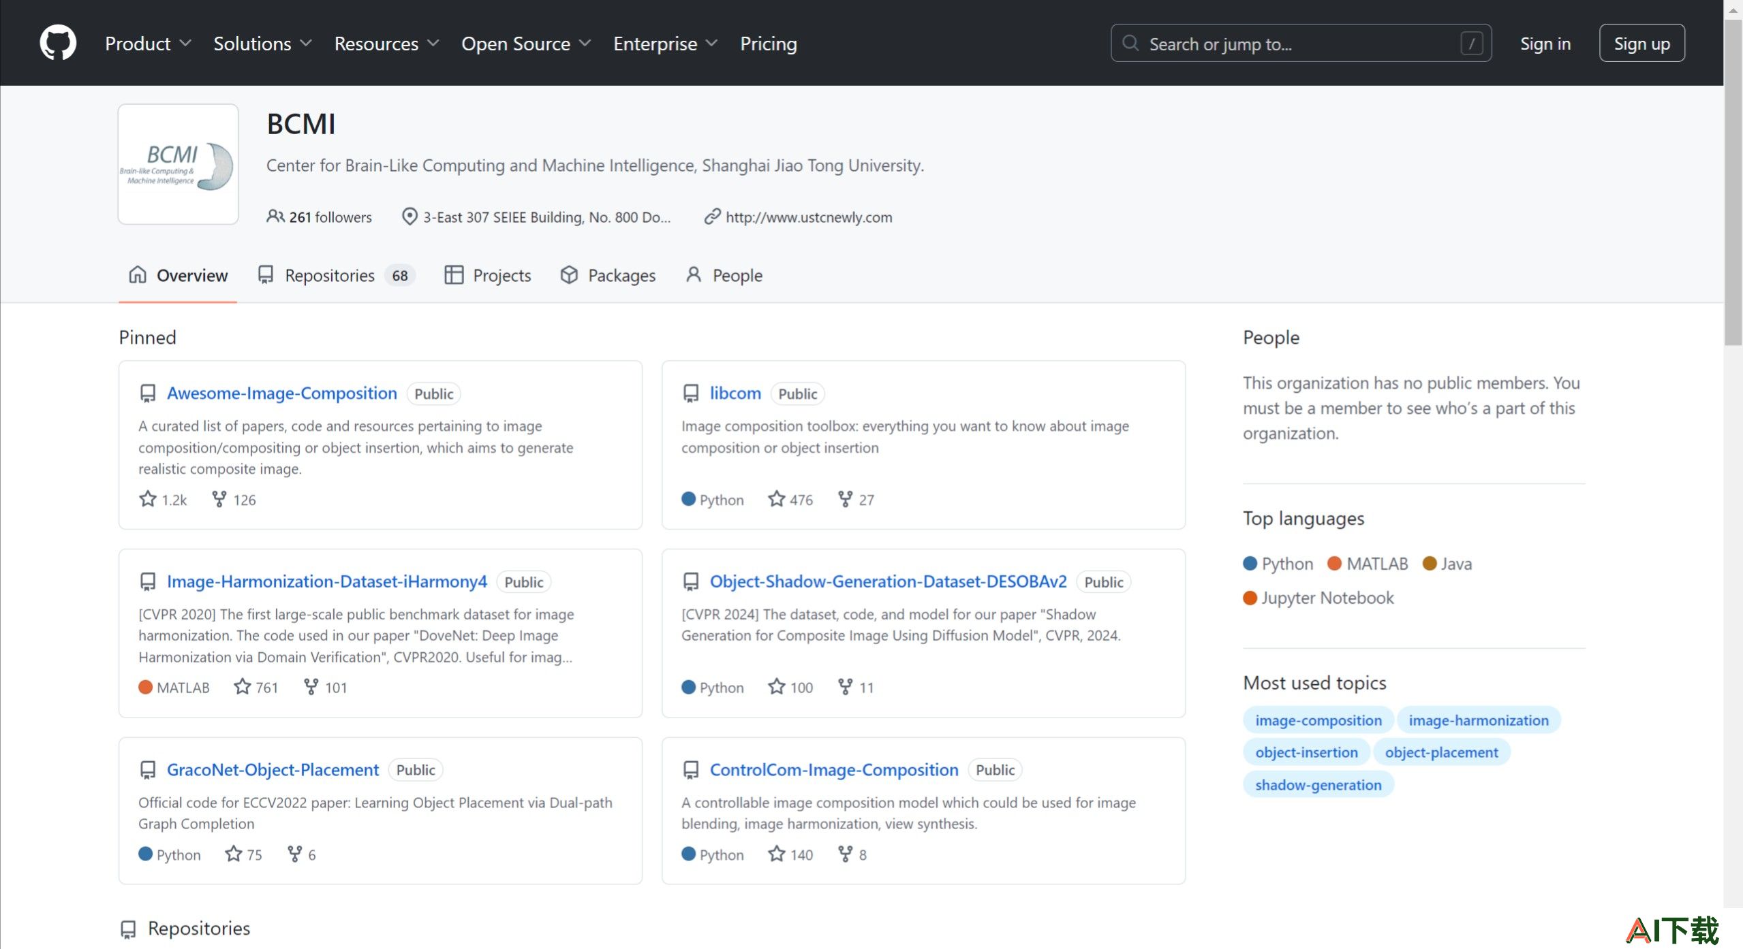Go to Pricing page
This screenshot has width=1743, height=949.
point(769,44)
